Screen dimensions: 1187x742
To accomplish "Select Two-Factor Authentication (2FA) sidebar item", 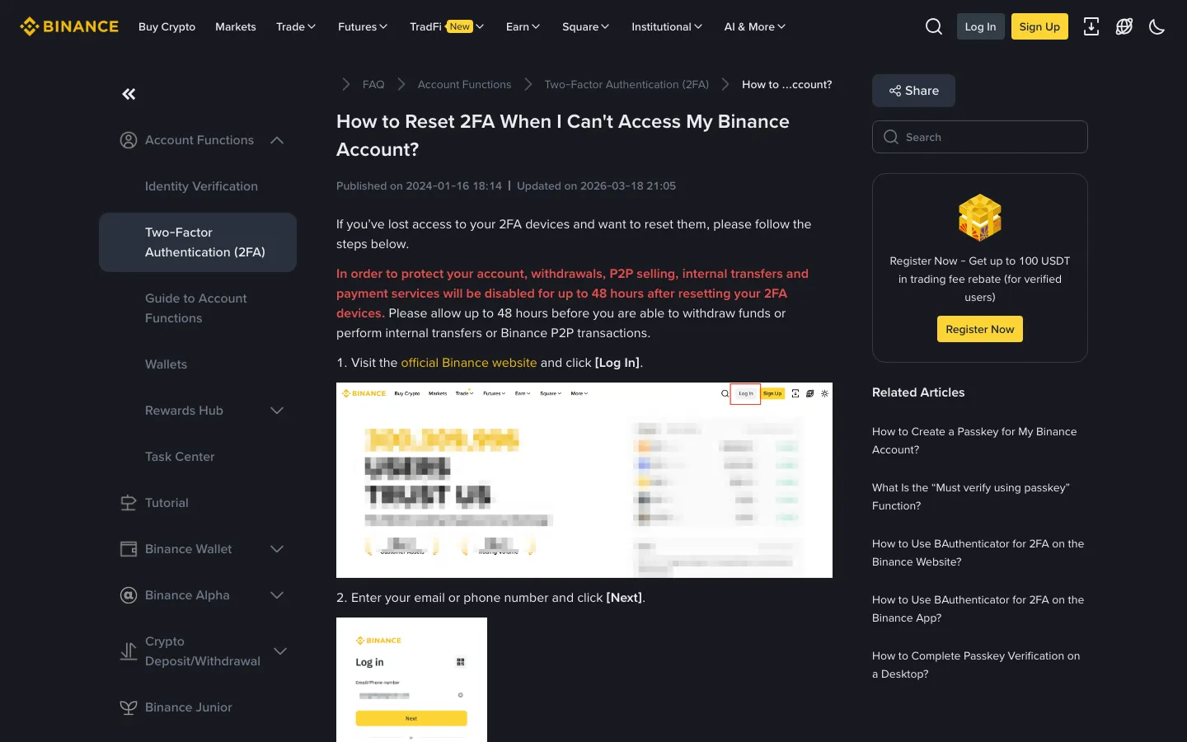I will point(198,242).
